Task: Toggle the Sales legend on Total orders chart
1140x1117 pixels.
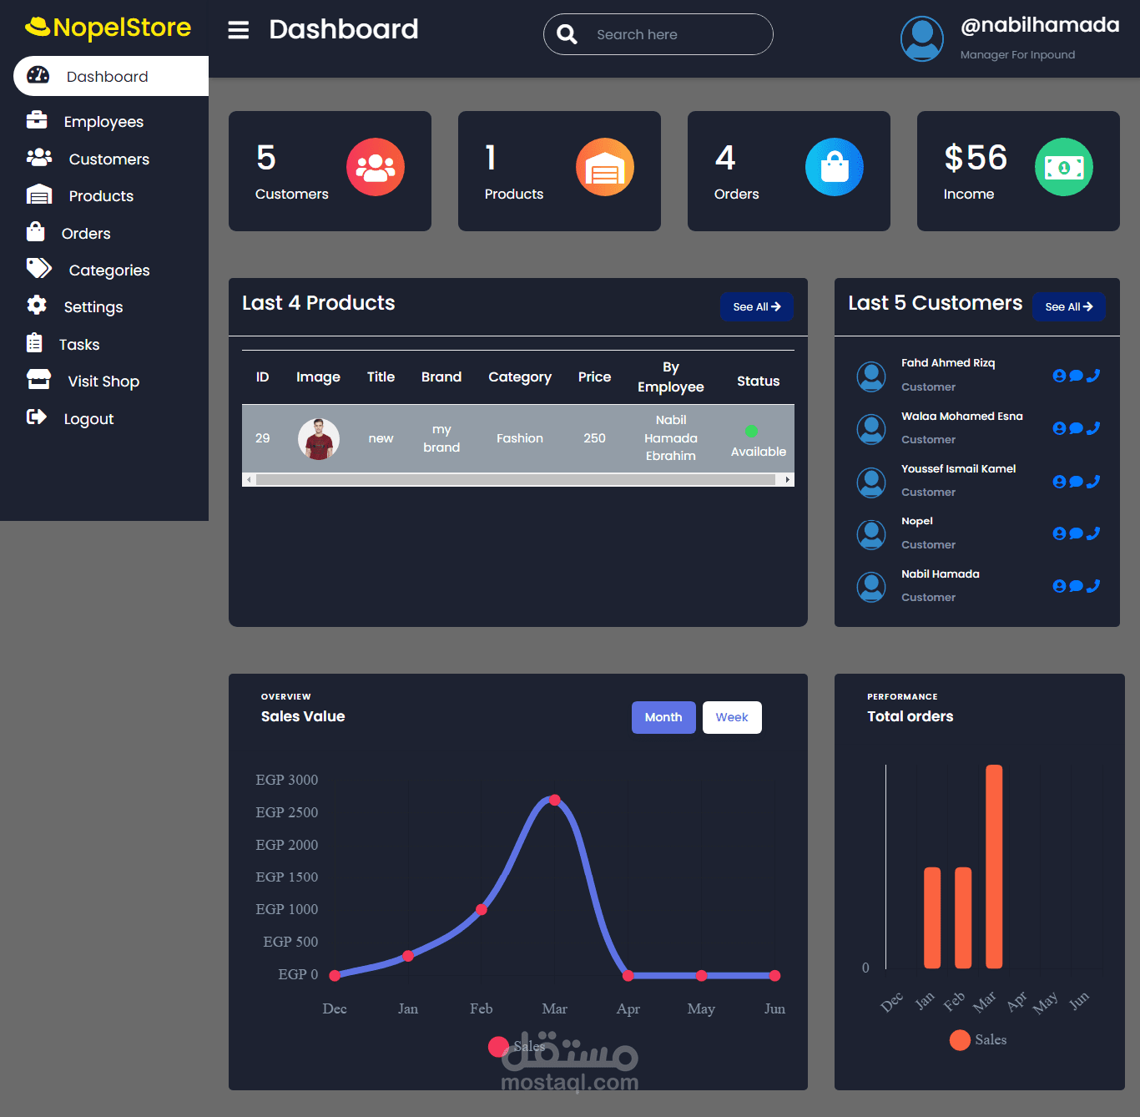Action: tap(978, 1039)
